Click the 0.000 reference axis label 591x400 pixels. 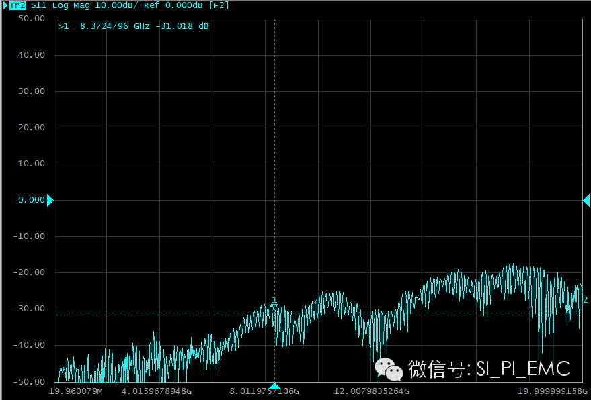pos(31,200)
